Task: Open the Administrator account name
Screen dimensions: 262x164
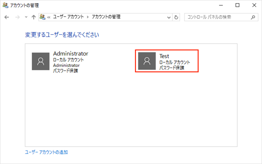Action: pos(70,54)
